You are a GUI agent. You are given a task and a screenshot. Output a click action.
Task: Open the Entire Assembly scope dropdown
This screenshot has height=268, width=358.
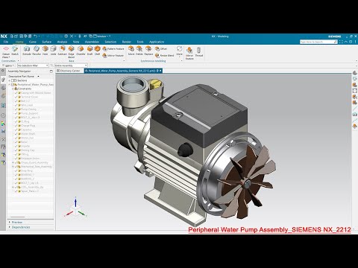71,66
